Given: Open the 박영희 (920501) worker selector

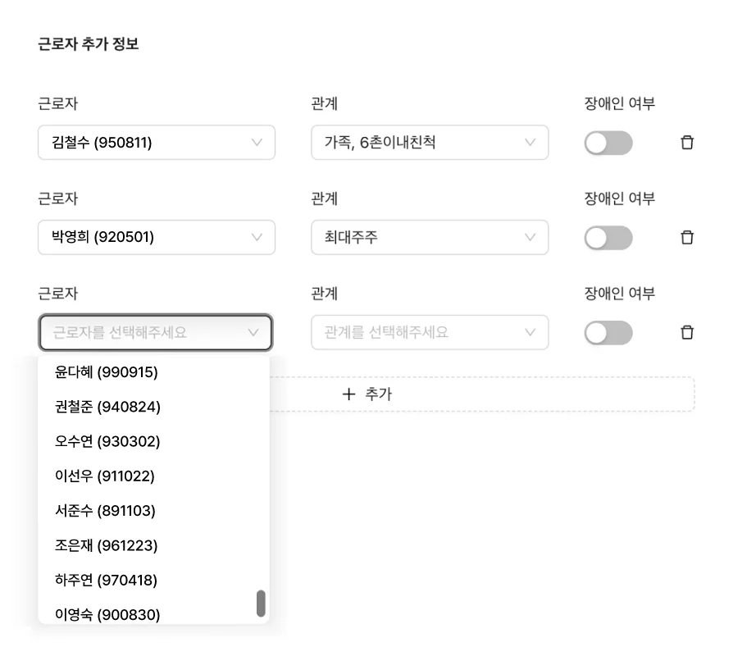Looking at the screenshot, I should coord(156,237).
